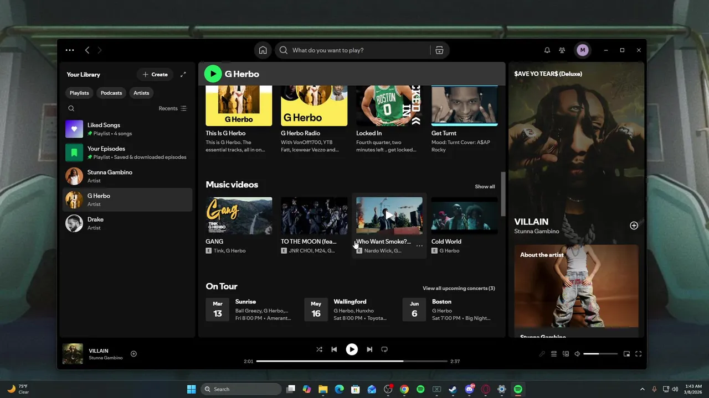The image size is (709, 398).
Task: Filter library by Artists
Action: tap(141, 93)
